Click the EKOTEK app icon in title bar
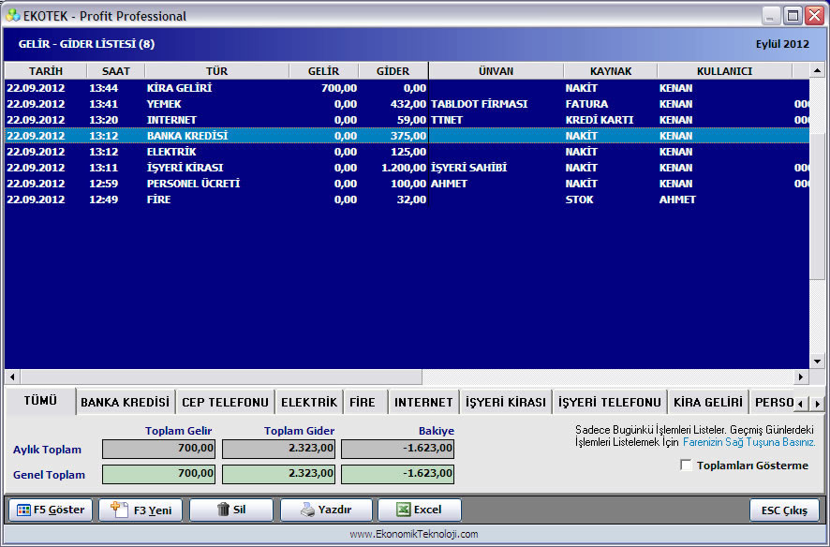Image resolution: width=830 pixels, height=547 pixels. [13, 15]
